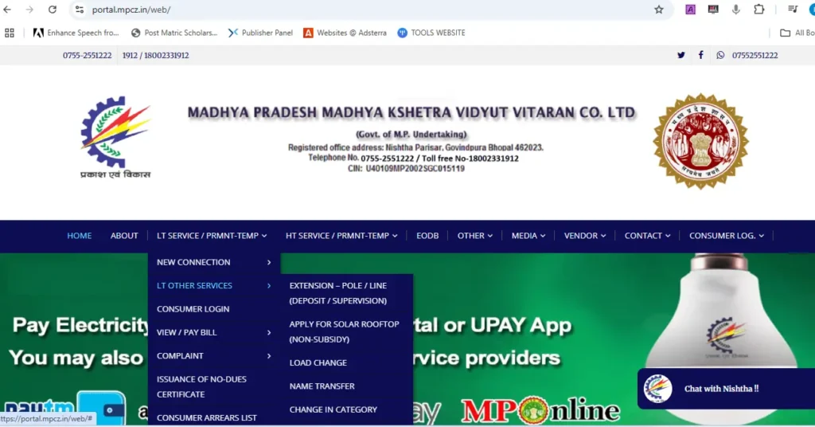815x427 pixels.
Task: Click the Madhya Pradesh government emblem
Action: pyautogui.click(x=700, y=141)
